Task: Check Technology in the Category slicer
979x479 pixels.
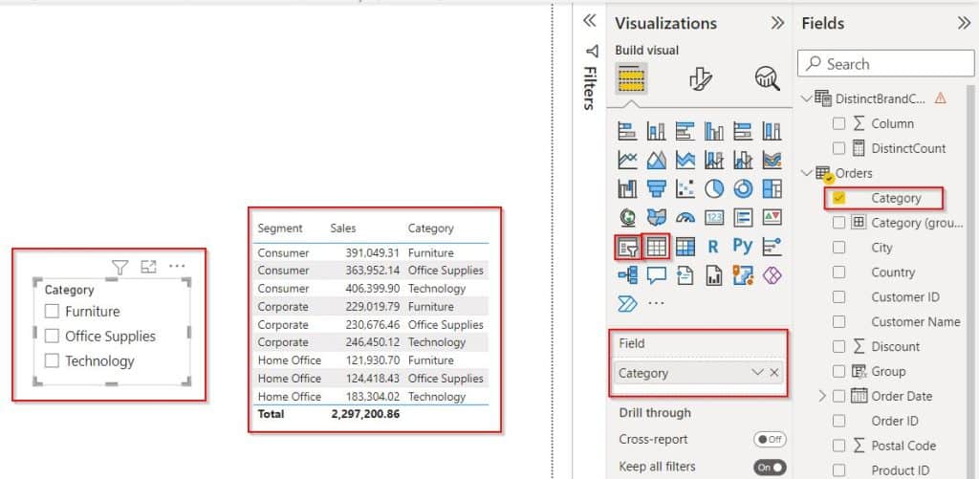Action: tap(52, 361)
